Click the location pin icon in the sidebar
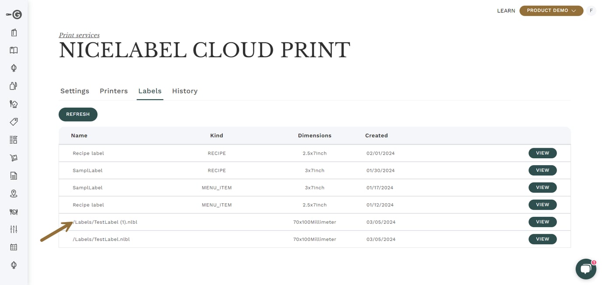 [x=13, y=193]
